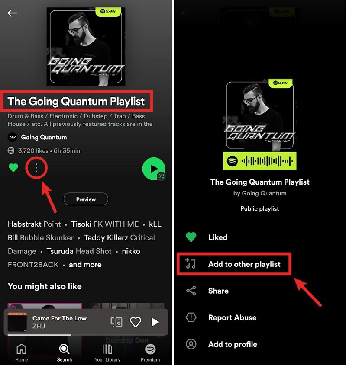Resume playback in the mini player

[155, 322]
